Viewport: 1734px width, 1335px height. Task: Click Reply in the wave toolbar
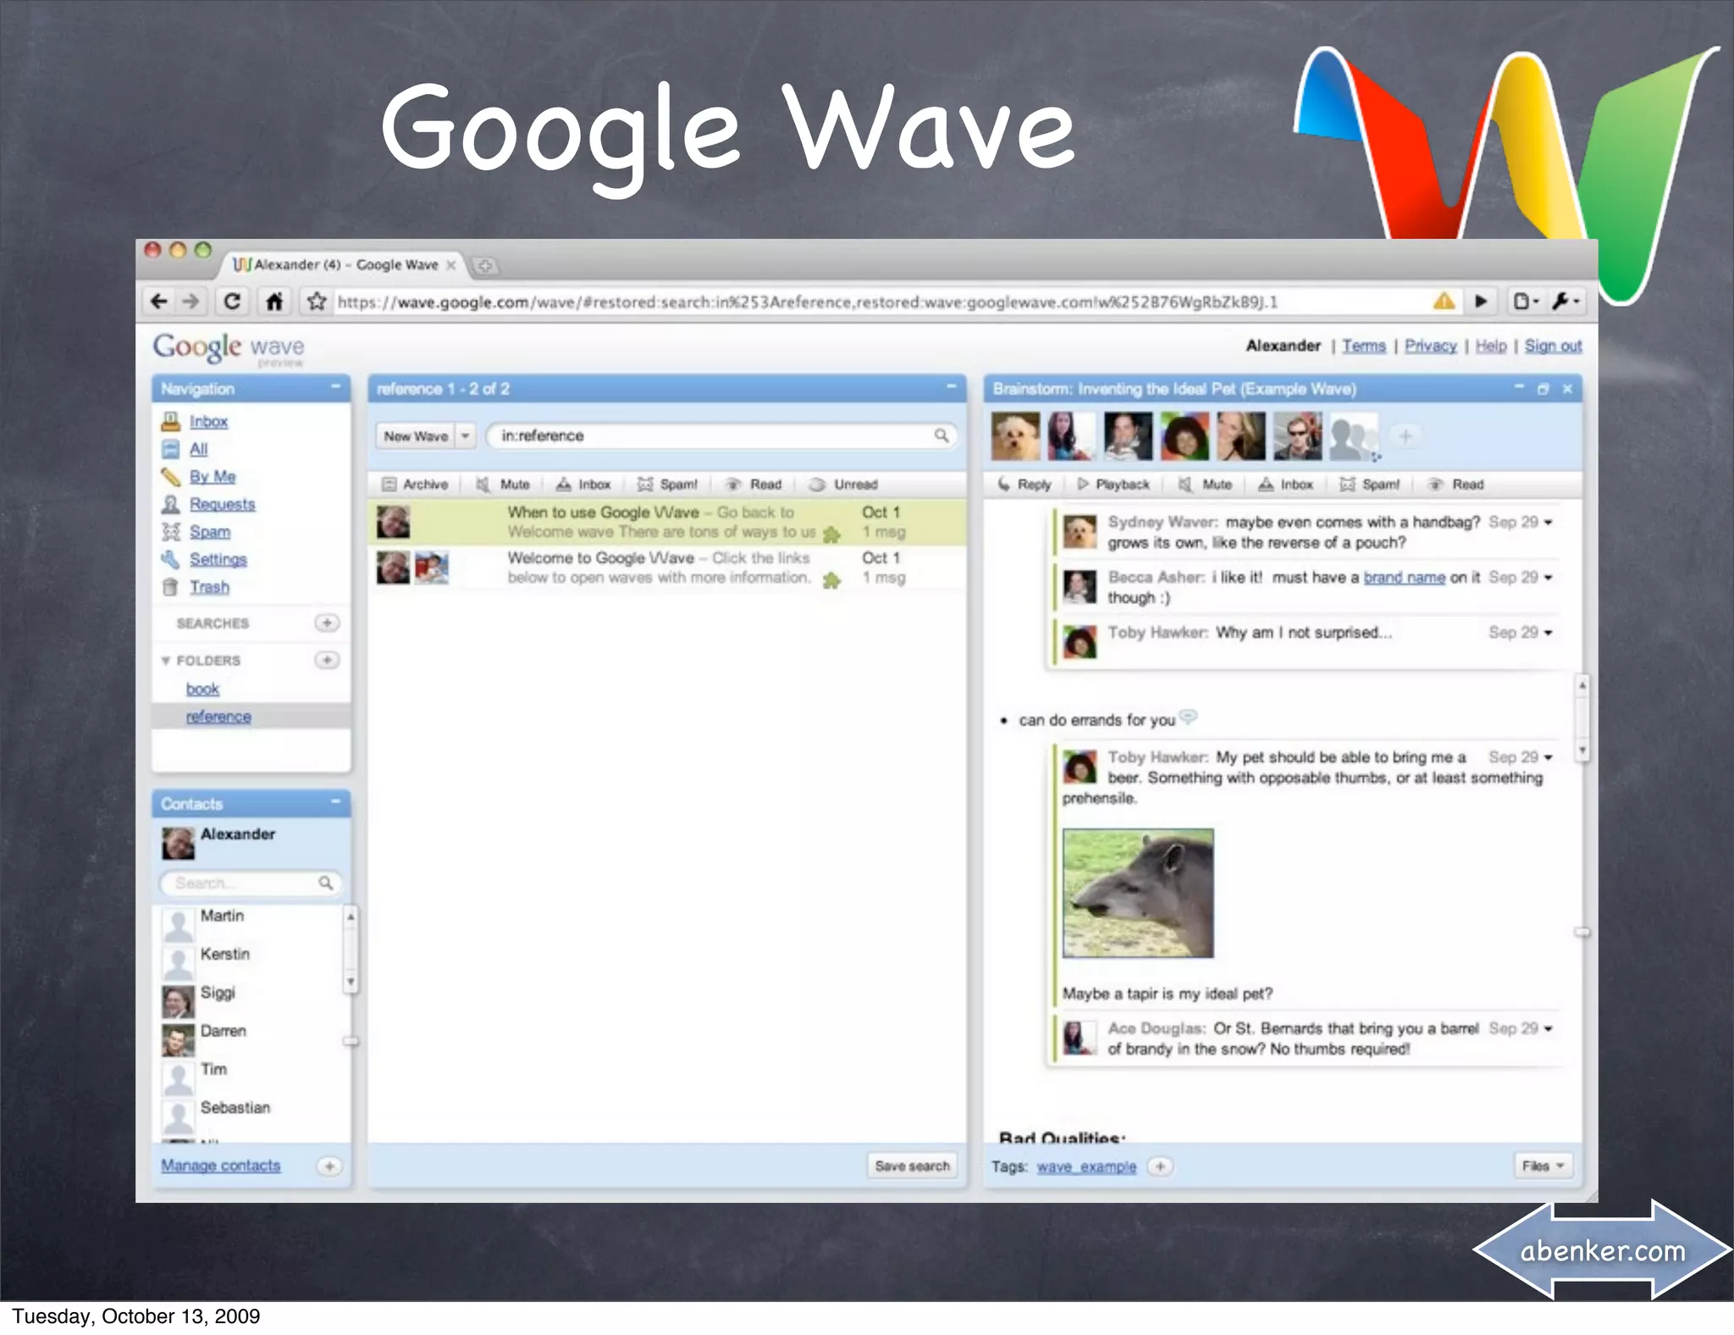tap(1024, 485)
